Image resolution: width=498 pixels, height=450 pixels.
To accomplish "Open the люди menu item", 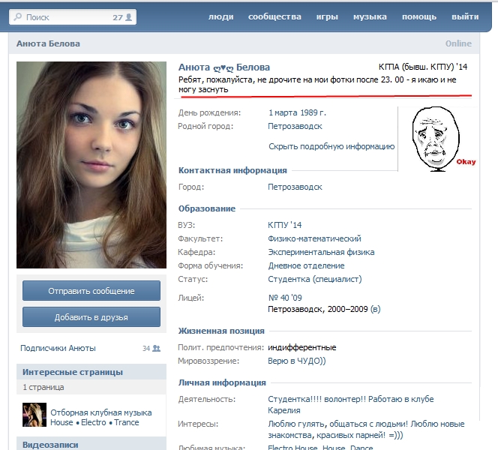I will pos(221,16).
